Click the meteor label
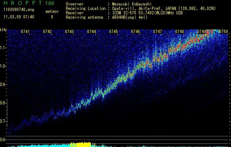Image resolution: width=231 pixels, height=147 pixels. pyautogui.click(x=52, y=11)
